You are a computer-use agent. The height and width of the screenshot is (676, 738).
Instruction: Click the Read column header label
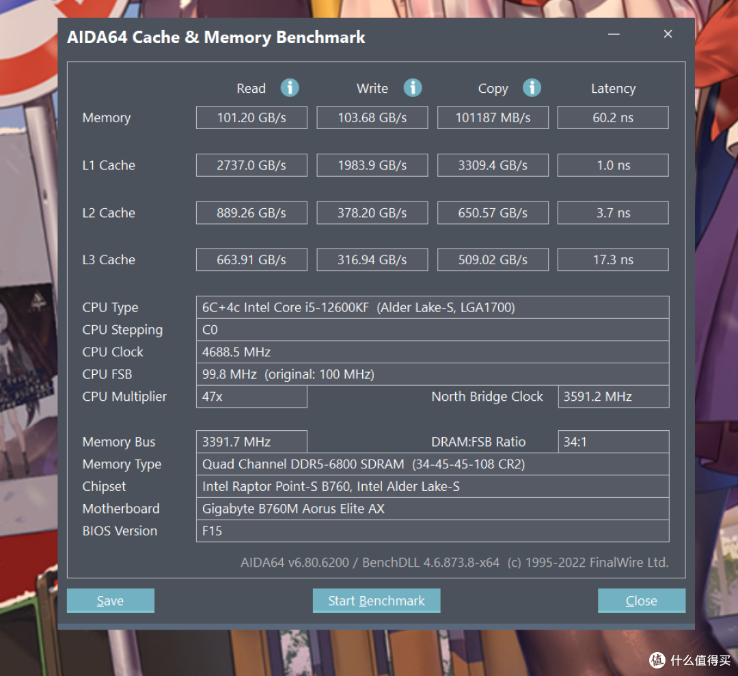[251, 89]
